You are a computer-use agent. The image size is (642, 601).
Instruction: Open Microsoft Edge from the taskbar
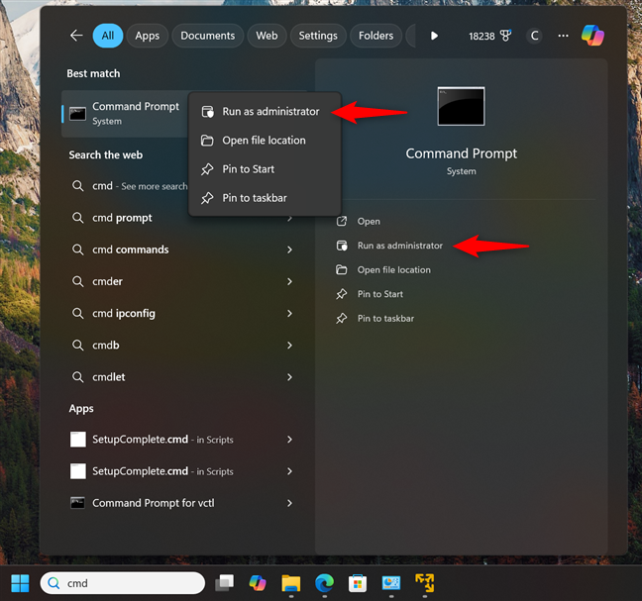pos(324,583)
